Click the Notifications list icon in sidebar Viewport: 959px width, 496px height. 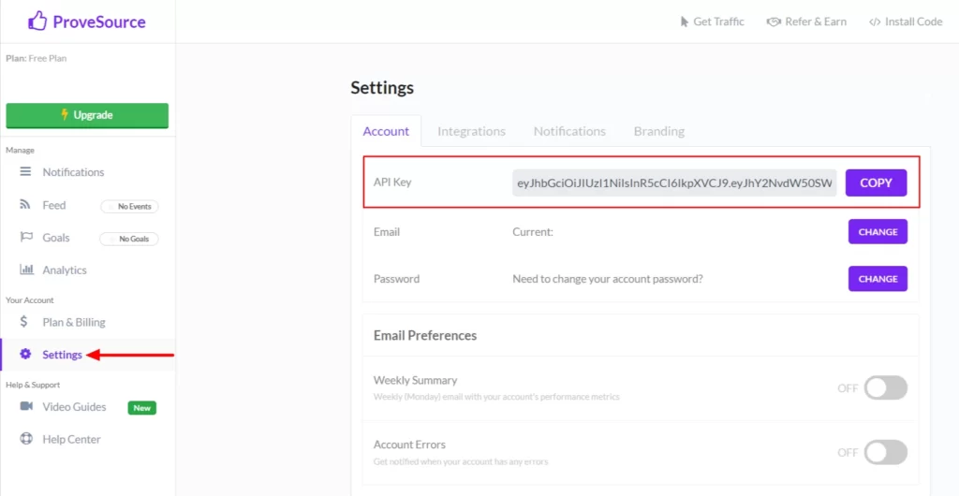[x=25, y=171]
